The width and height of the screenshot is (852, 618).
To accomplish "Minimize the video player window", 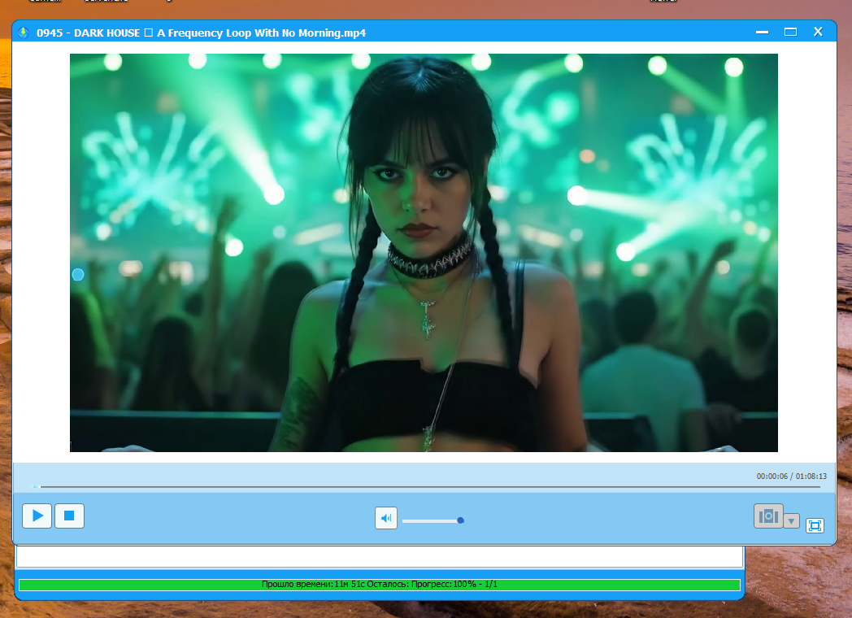I will point(762,32).
